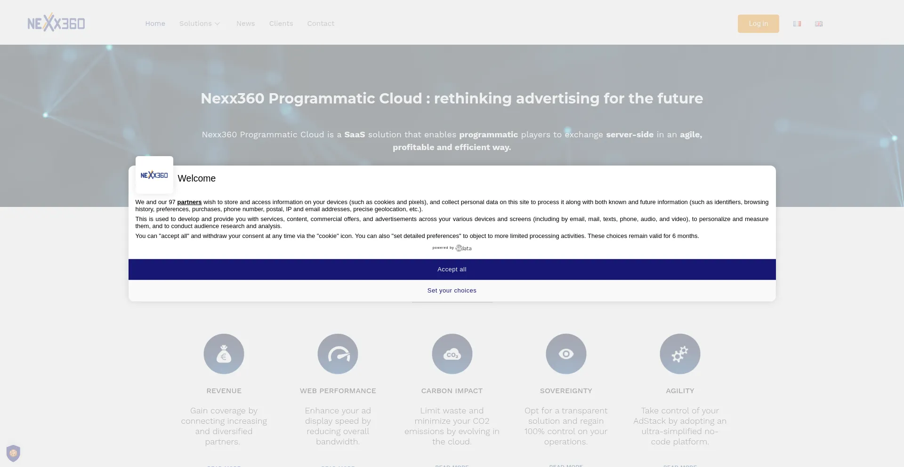Open the Solutions menu chevron
This screenshot has width=904, height=467.
[217, 24]
